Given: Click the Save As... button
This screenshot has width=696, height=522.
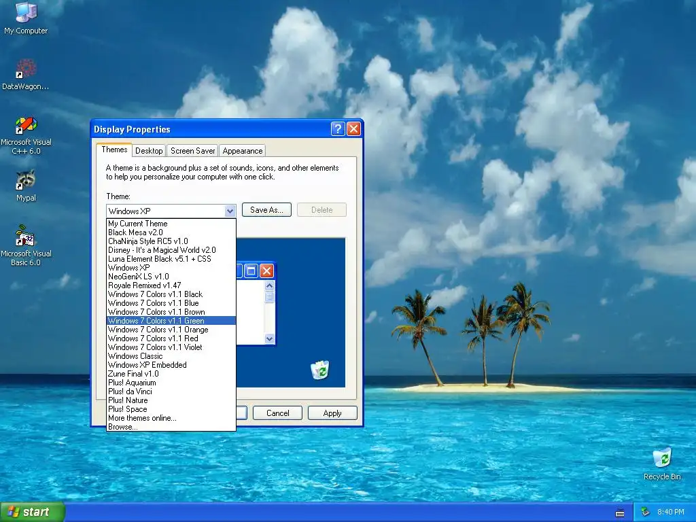Looking at the screenshot, I should coord(266,210).
